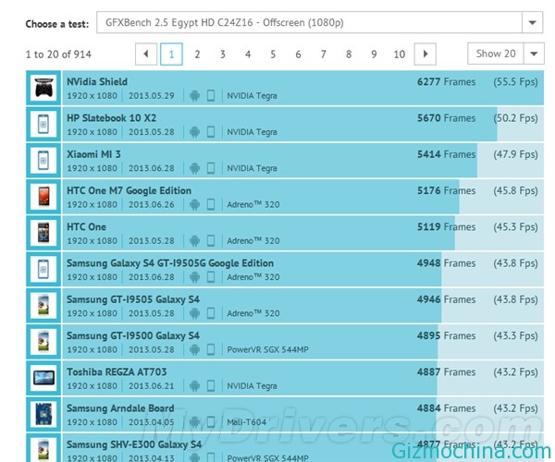The width and height of the screenshot is (555, 462).
Task: Click the next page arrow button
Action: [x=425, y=55]
